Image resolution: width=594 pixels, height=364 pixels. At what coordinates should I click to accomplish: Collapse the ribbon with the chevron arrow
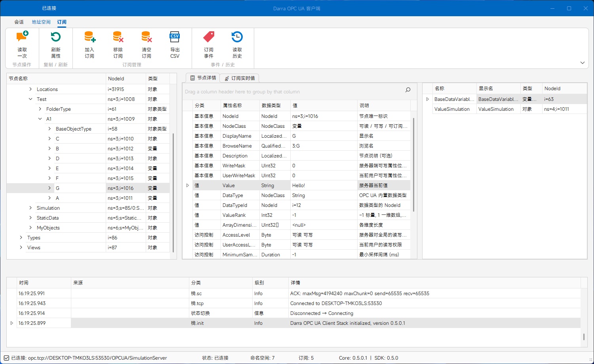coord(583,63)
